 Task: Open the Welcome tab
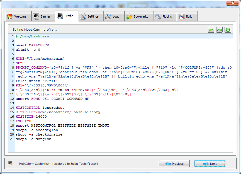(18, 16)
